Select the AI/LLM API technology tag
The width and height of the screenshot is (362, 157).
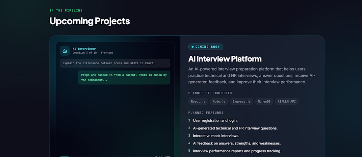(287, 101)
